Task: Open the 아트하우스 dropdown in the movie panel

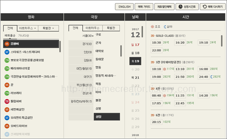Action: 28,28
